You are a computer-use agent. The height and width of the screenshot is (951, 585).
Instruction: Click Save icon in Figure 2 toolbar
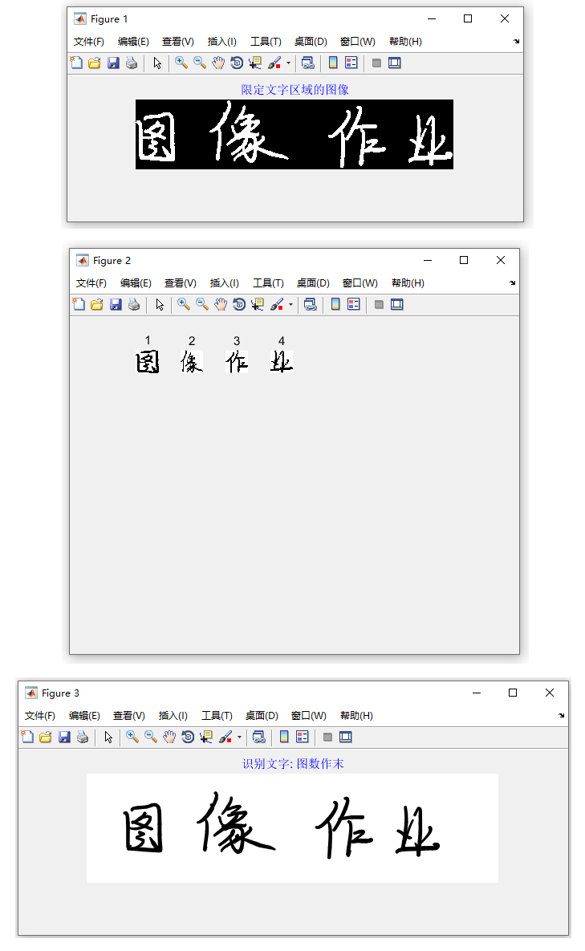[x=116, y=304]
